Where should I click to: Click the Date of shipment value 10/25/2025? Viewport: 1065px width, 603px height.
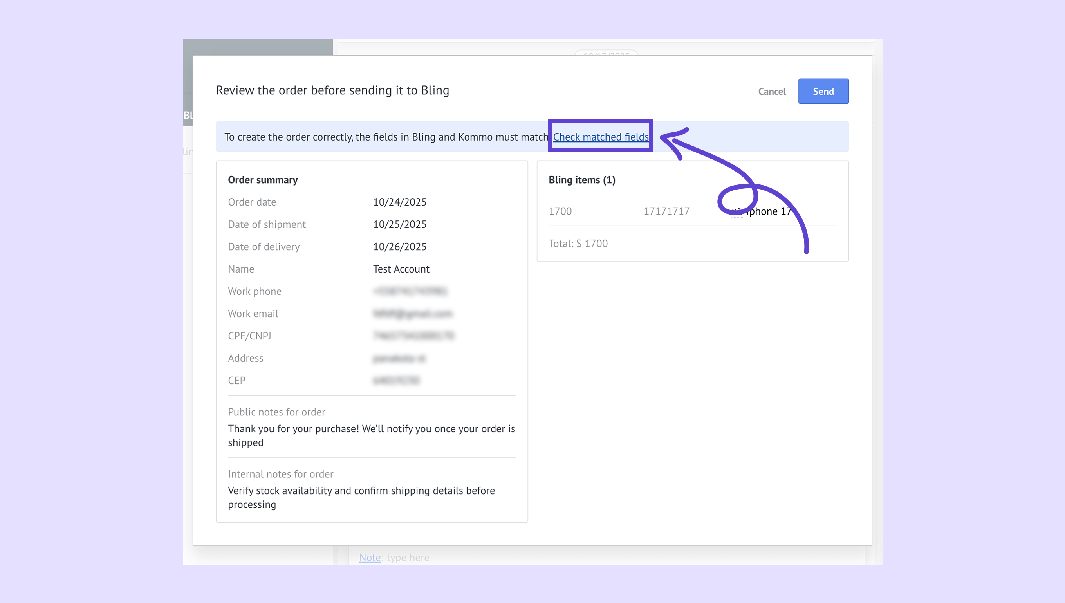pyautogui.click(x=400, y=224)
